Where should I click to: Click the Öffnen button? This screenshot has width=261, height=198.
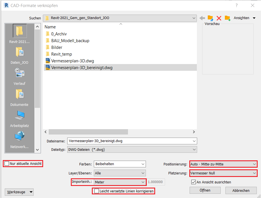click(205, 190)
